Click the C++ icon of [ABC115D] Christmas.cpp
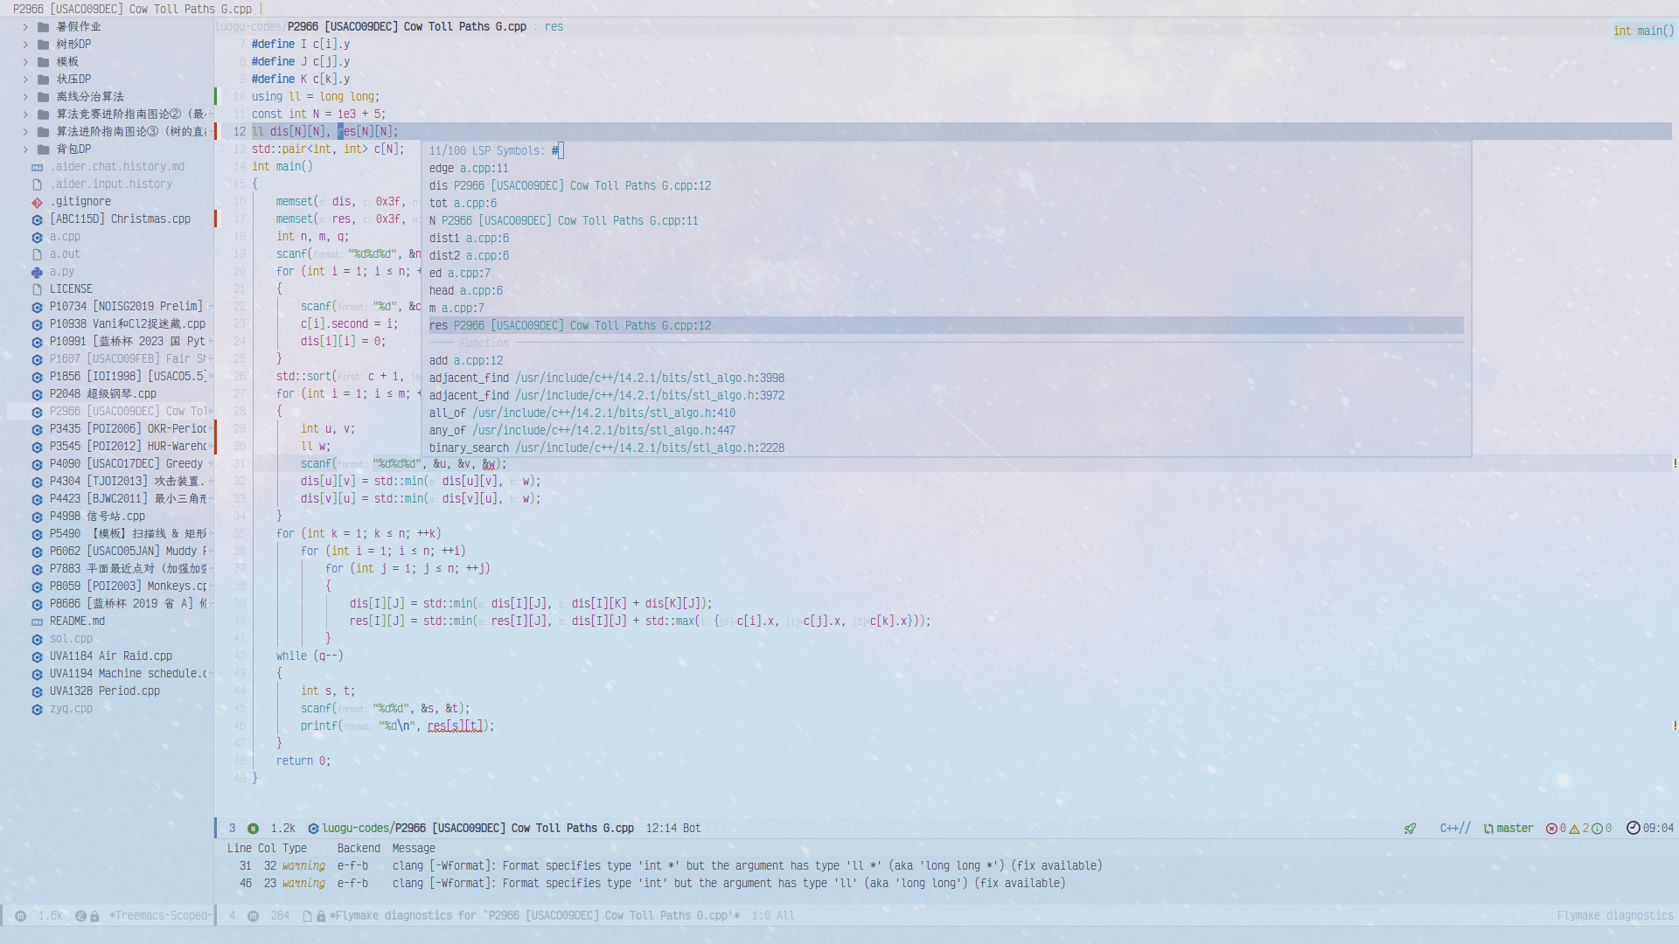 coord(37,219)
